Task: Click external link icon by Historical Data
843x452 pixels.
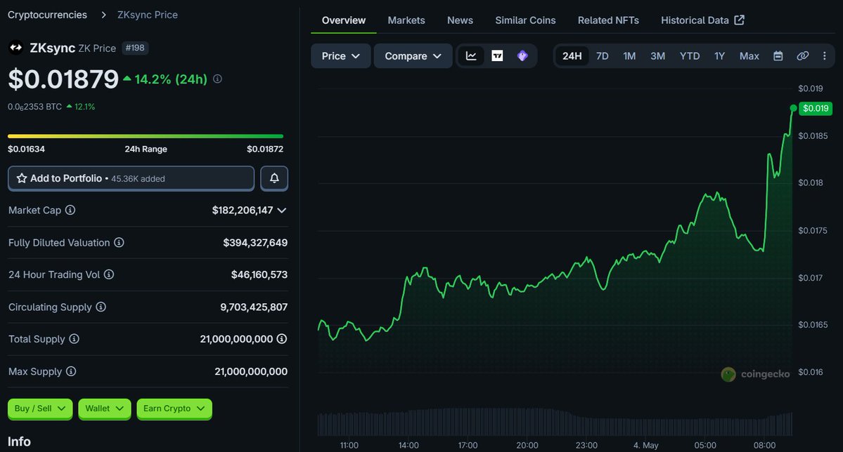Action: coord(740,20)
